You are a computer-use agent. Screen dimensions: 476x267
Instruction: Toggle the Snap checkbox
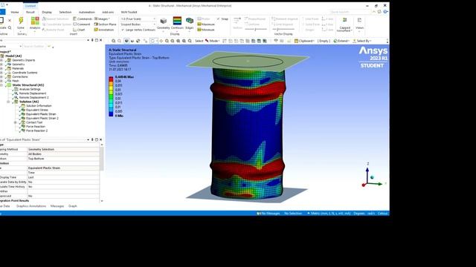click(x=218, y=19)
